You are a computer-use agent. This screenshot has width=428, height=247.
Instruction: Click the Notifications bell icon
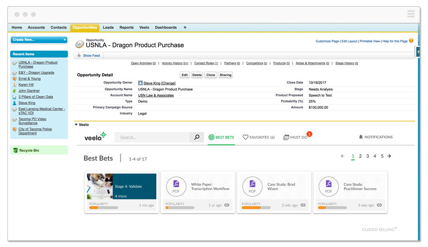tap(361, 137)
